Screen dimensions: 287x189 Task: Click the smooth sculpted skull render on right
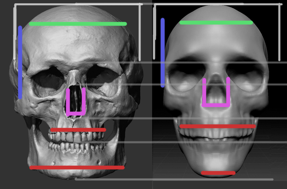[216, 91]
